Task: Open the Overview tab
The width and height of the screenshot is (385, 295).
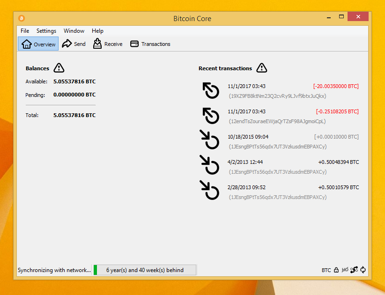Action: (38, 44)
